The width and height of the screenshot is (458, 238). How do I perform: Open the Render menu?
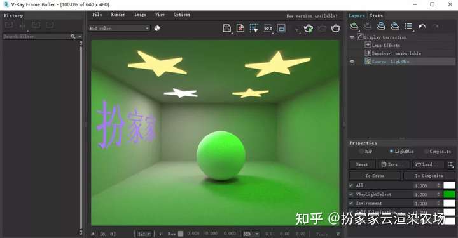pyautogui.click(x=118, y=14)
